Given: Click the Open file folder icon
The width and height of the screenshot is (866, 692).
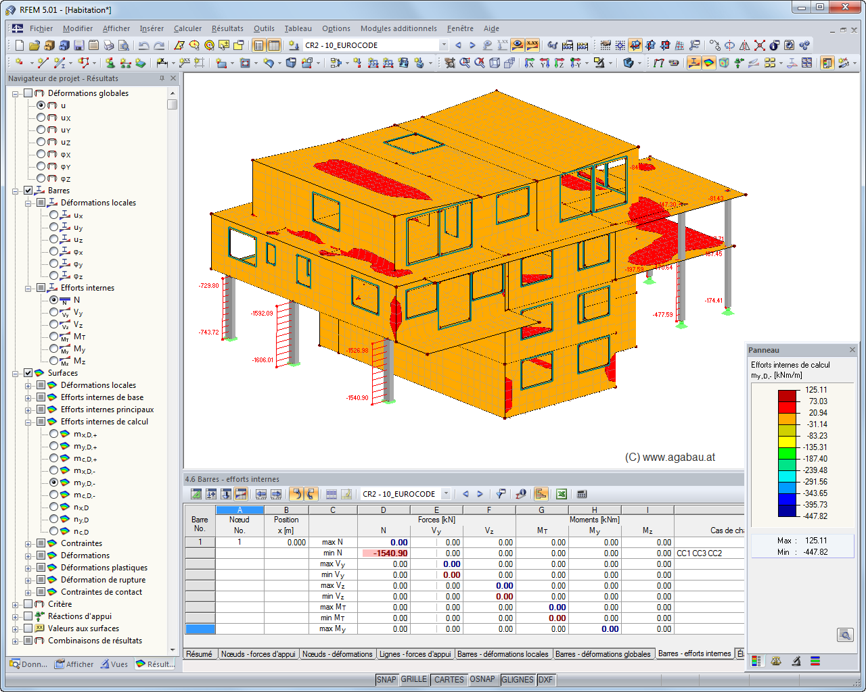Looking at the screenshot, I should pyautogui.click(x=34, y=45).
